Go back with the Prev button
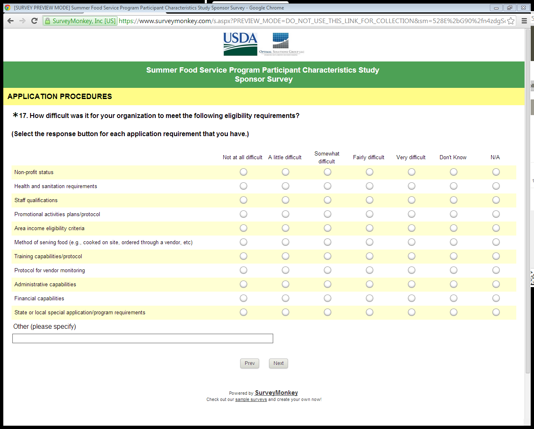 click(x=250, y=363)
